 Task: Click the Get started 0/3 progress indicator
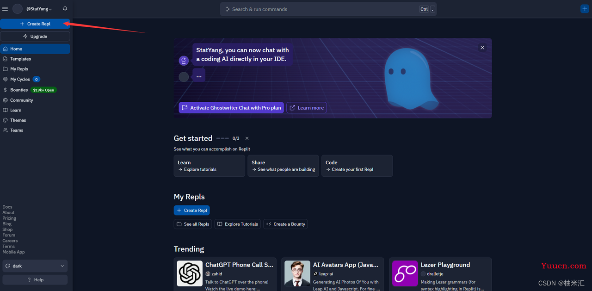(x=228, y=138)
